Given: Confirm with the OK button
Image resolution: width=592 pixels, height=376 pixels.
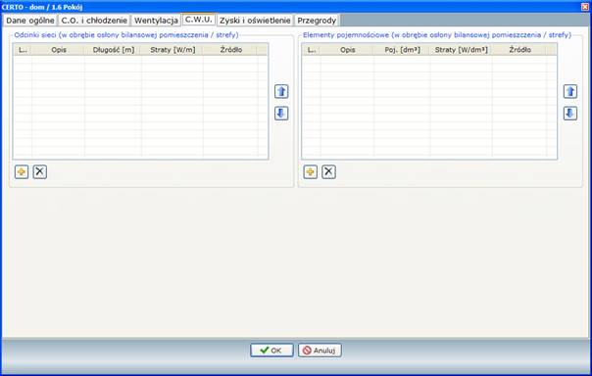Looking at the screenshot, I should 271,351.
